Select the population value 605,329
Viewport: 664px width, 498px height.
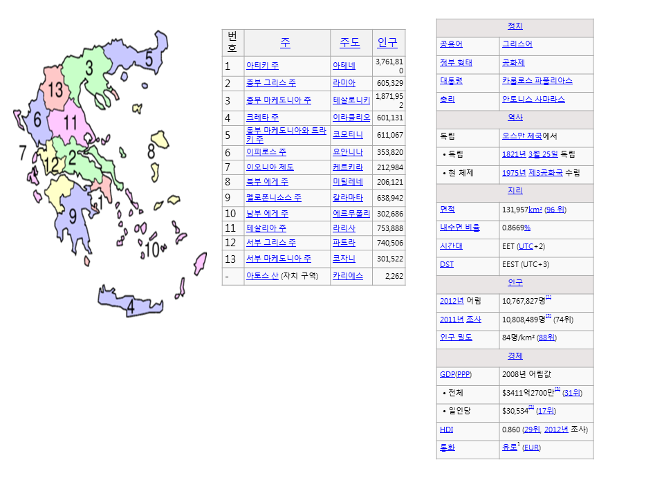click(390, 83)
